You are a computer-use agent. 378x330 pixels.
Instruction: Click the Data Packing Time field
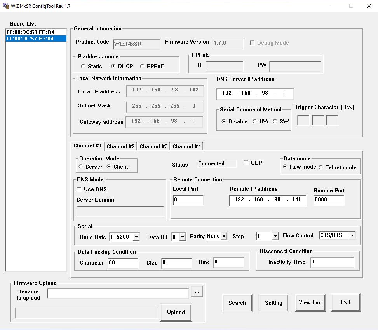pyautogui.click(x=228, y=262)
